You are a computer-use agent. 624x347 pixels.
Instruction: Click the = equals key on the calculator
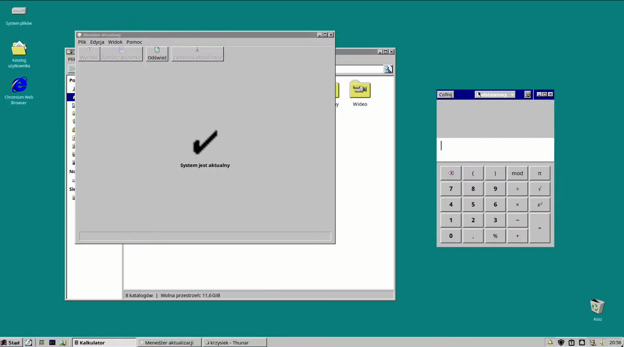pyautogui.click(x=539, y=228)
